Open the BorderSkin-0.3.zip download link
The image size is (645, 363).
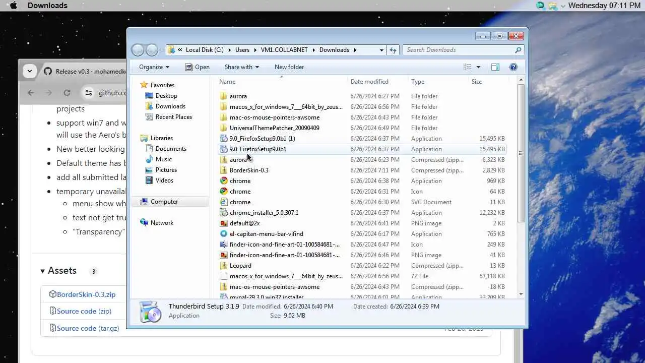[86, 294]
